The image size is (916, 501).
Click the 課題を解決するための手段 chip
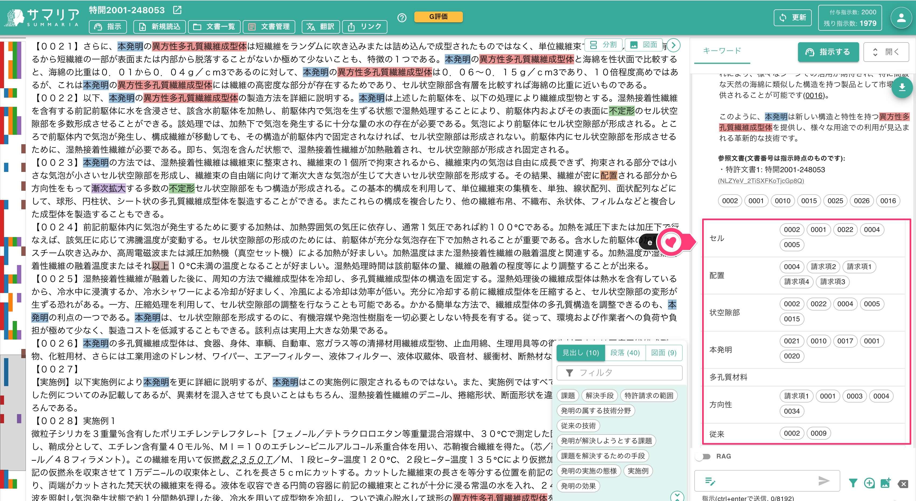coord(603,456)
